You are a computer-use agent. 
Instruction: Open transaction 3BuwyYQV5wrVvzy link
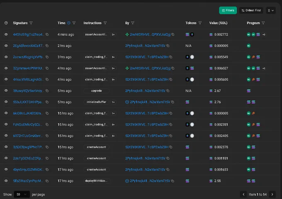[28, 91]
